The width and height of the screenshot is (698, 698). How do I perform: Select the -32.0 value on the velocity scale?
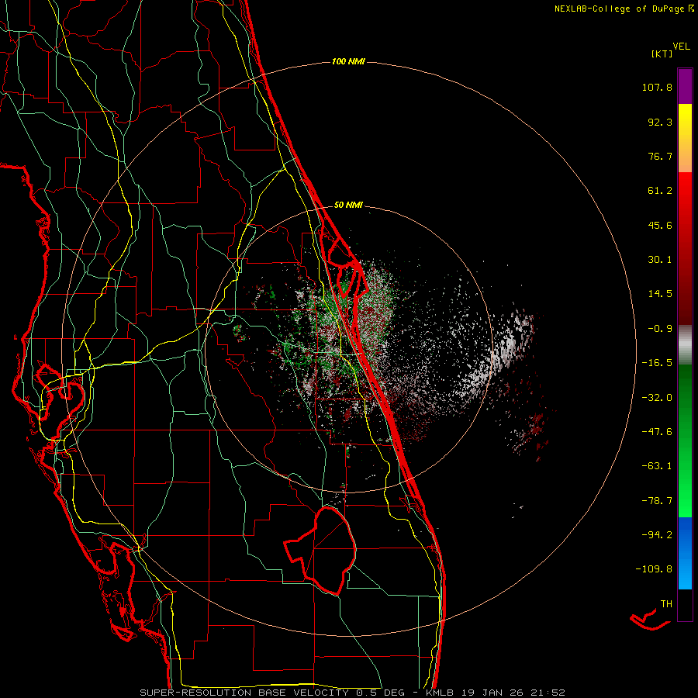click(657, 398)
